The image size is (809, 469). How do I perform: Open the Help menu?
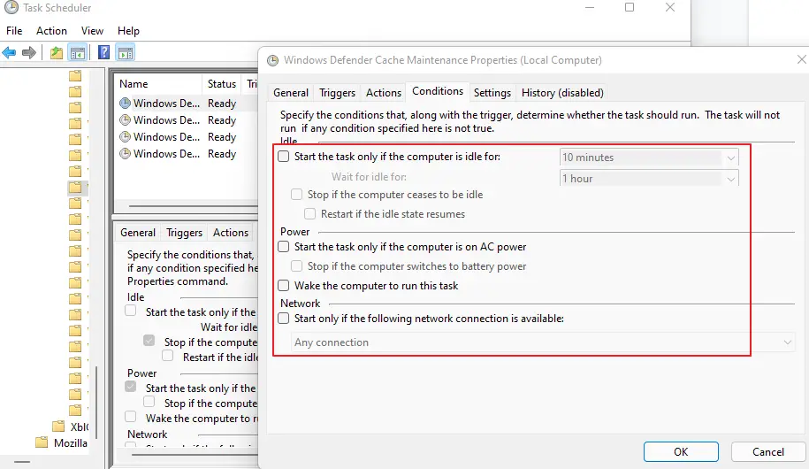tap(128, 30)
